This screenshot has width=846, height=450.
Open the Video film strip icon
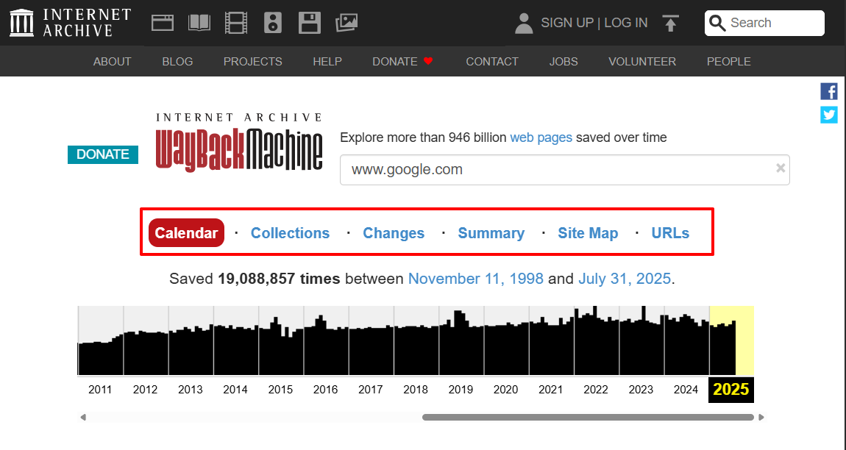coord(236,23)
